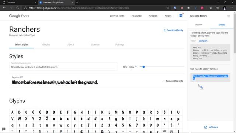Open a new browser tab
This screenshot has height=133, width=236.
coord(77,3)
